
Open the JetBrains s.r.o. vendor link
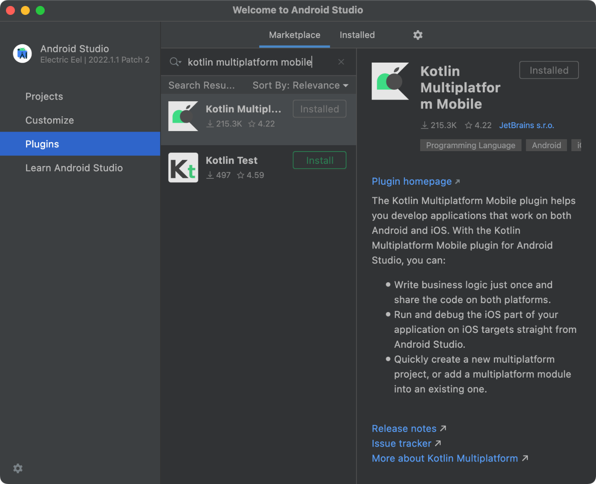[x=527, y=125]
